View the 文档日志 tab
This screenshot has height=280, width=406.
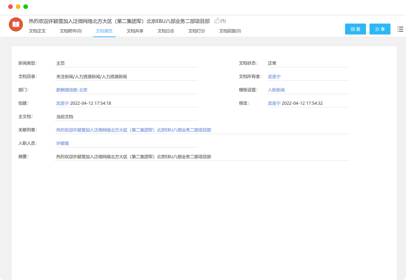166,31
